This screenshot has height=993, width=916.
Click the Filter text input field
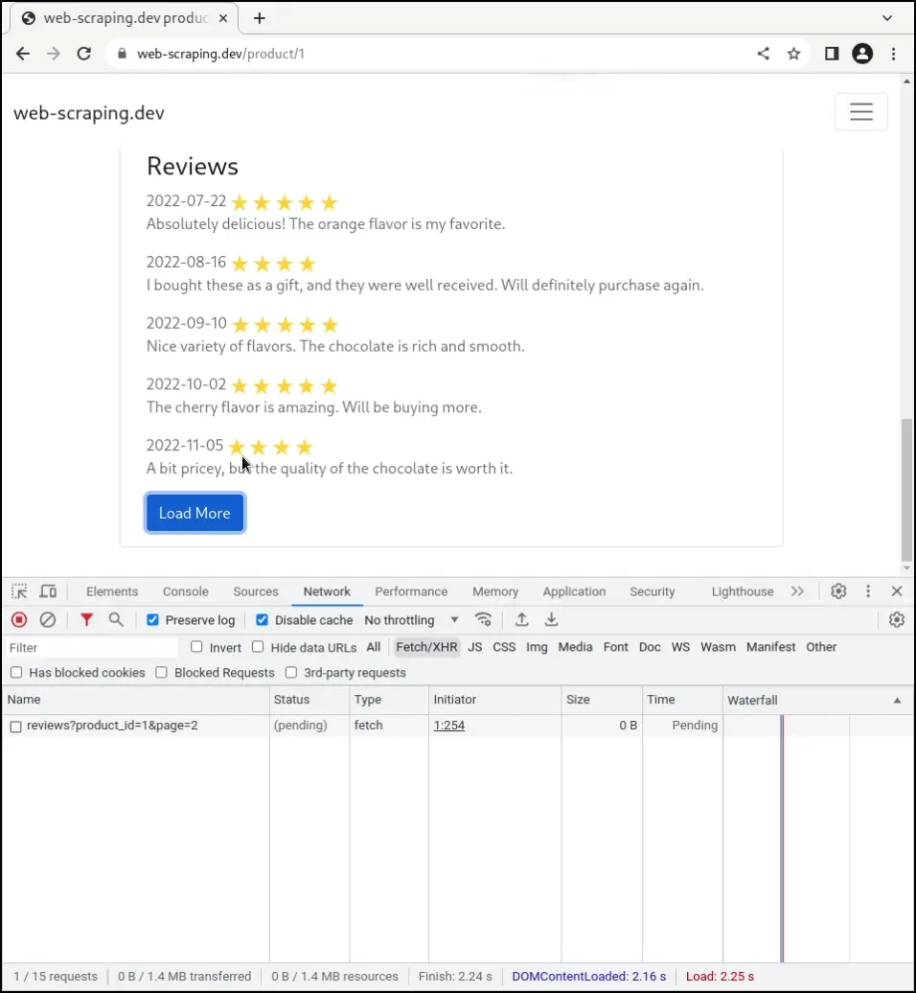[x=91, y=648]
